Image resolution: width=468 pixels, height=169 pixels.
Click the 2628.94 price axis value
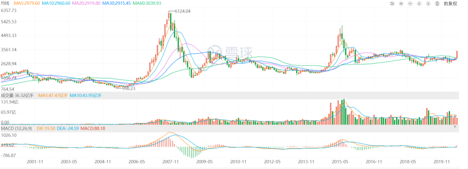pyautogui.click(x=9, y=63)
